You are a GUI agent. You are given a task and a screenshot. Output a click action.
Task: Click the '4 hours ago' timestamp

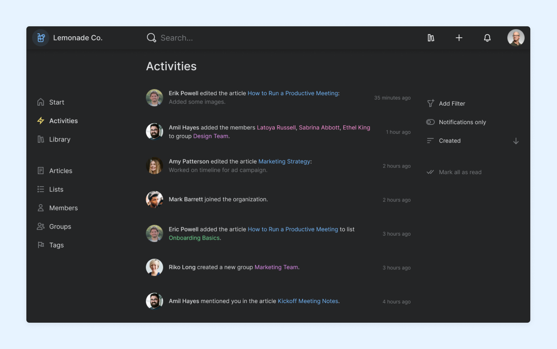[397, 302]
